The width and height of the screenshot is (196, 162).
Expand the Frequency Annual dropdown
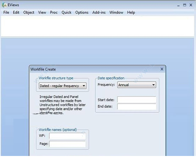pyautogui.click(x=136, y=85)
